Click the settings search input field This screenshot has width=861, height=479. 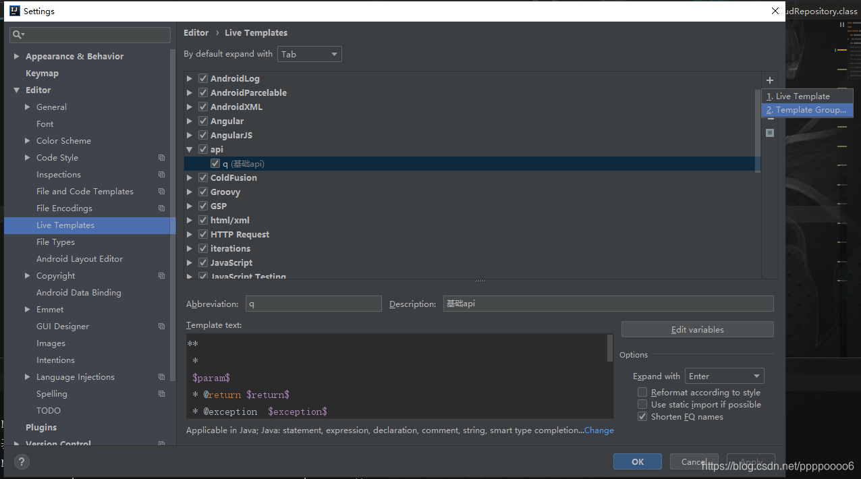tap(90, 34)
